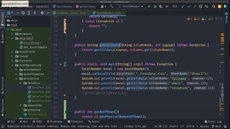230x129 pixels.
Task: Open the Terminal tool window
Action: click(x=75, y=121)
